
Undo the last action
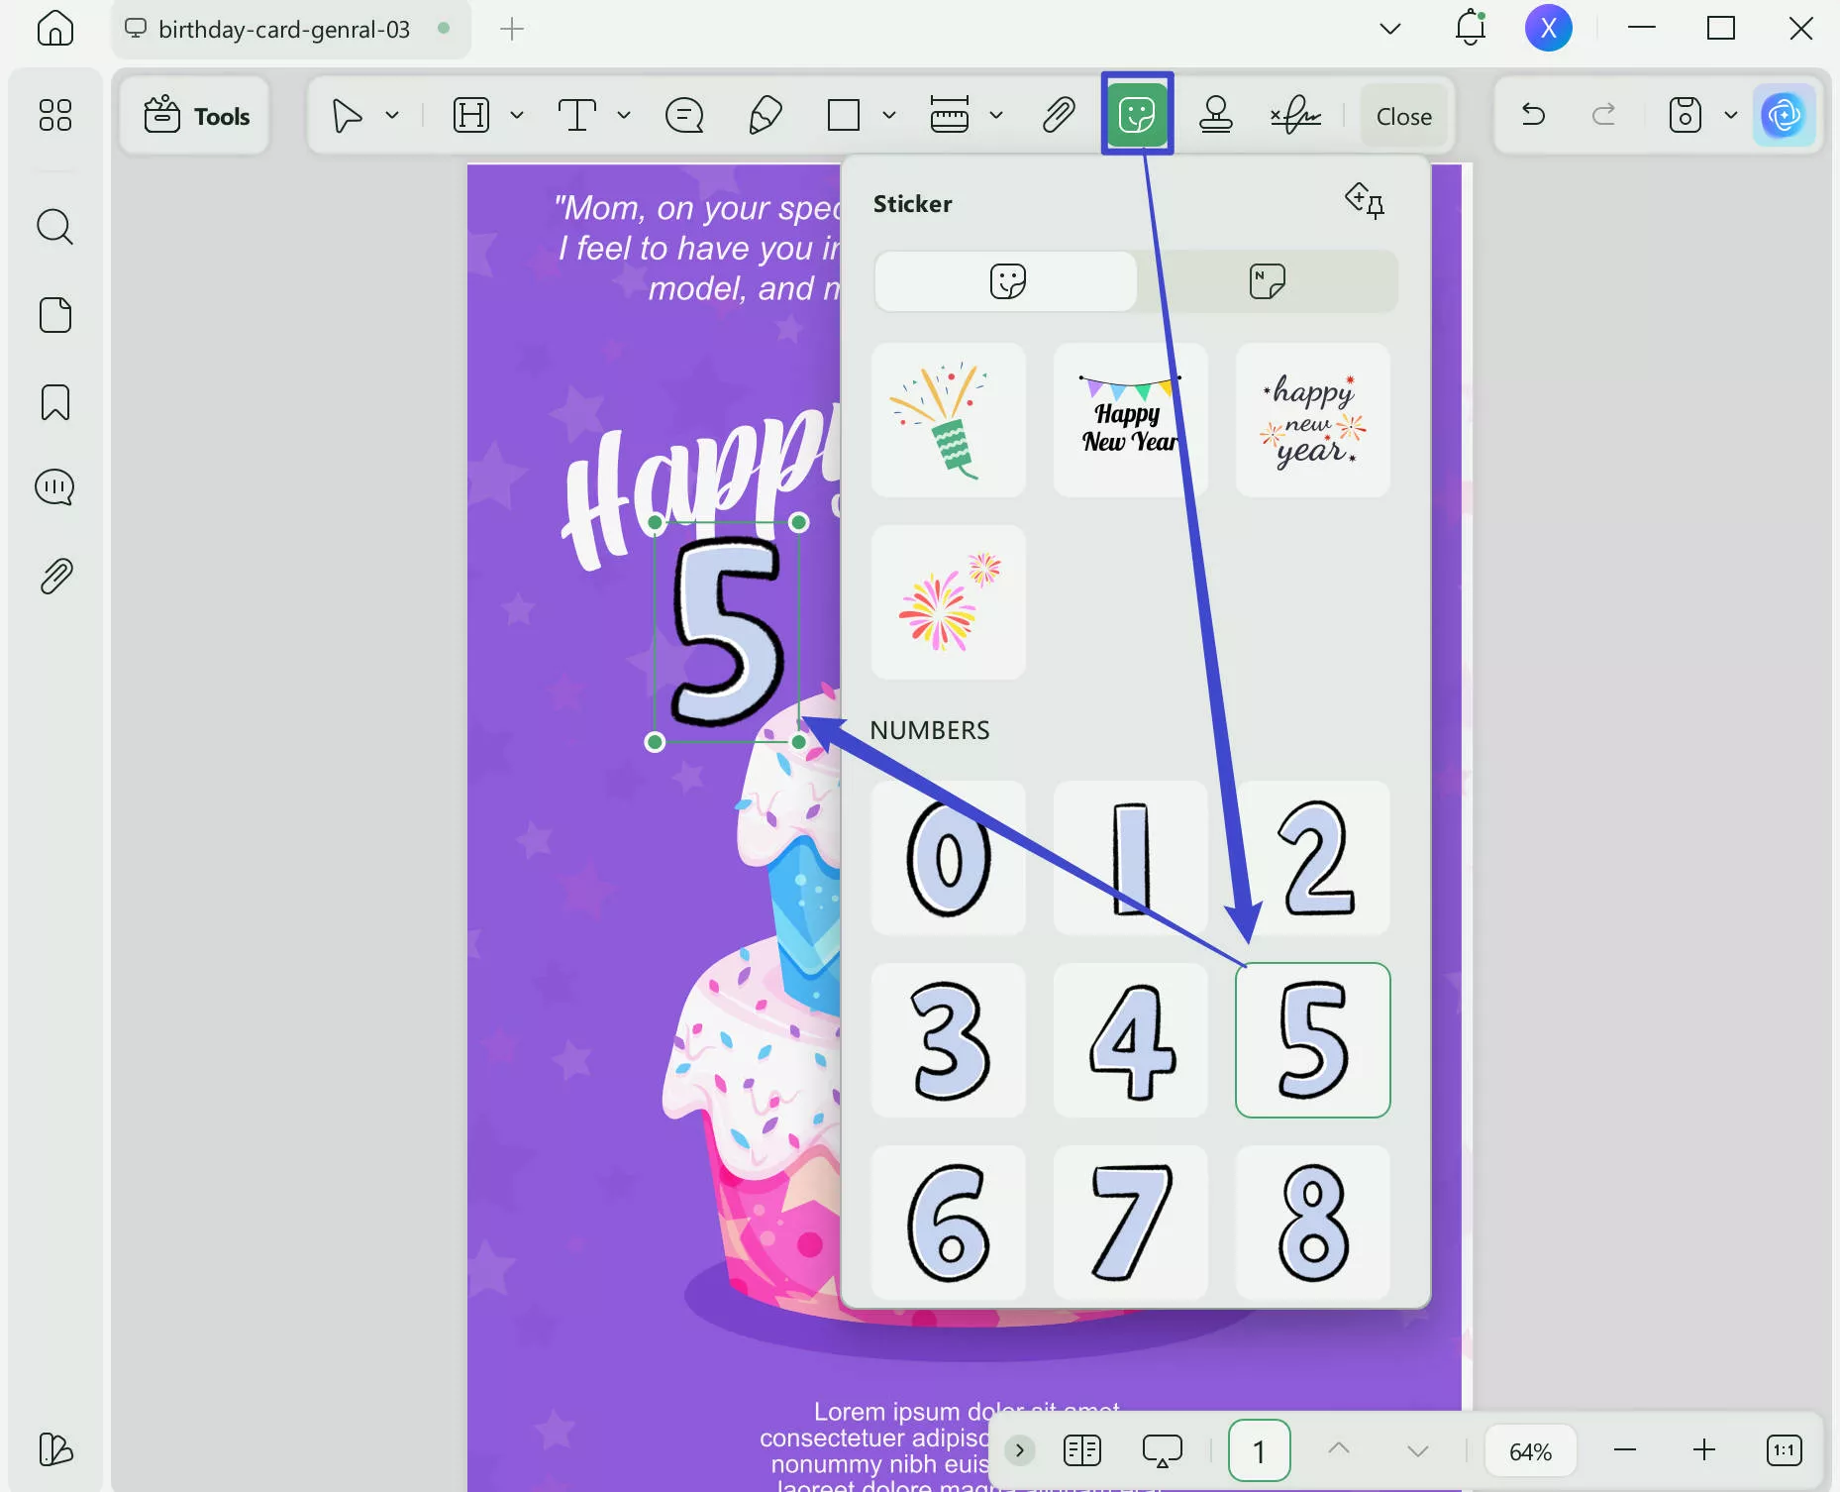(x=1533, y=115)
